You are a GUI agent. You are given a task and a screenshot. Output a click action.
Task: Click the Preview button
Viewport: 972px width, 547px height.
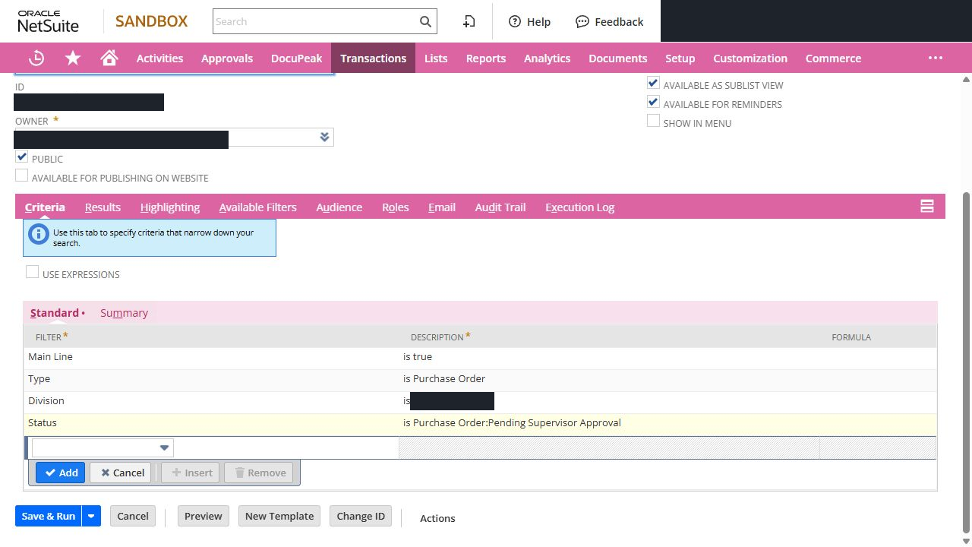[204, 516]
